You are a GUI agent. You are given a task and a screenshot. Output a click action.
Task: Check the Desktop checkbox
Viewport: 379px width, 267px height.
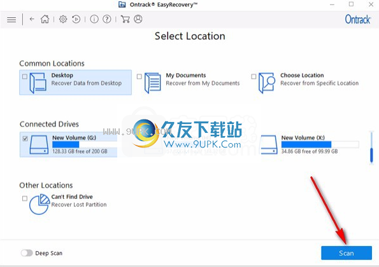coord(25,76)
